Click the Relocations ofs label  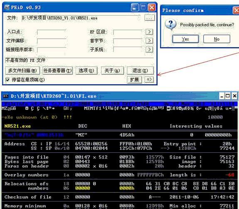pyautogui.click(x=26, y=184)
